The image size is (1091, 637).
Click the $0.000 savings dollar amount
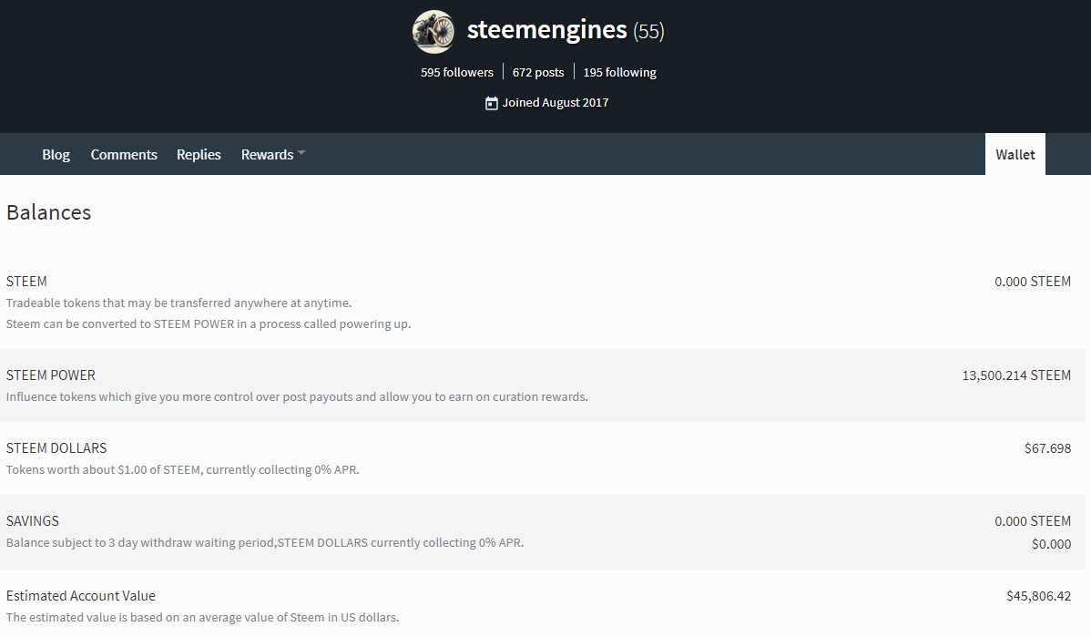click(x=1051, y=544)
